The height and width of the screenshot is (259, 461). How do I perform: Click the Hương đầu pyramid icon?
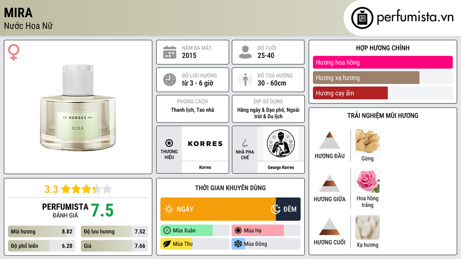click(x=330, y=140)
